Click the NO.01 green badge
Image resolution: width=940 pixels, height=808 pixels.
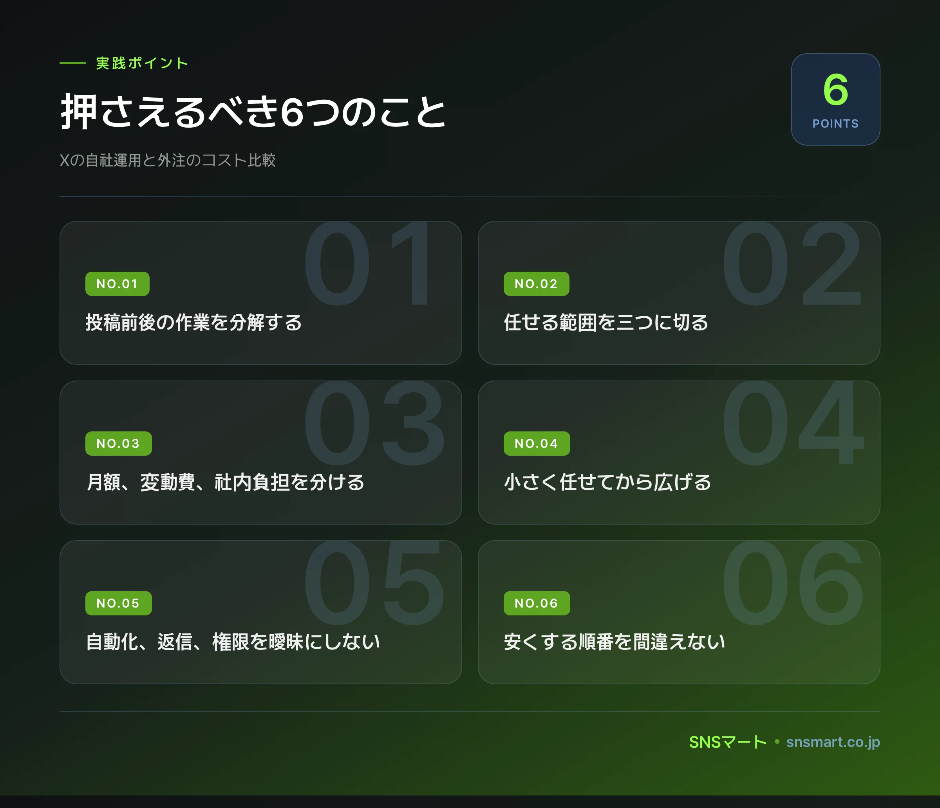point(117,284)
